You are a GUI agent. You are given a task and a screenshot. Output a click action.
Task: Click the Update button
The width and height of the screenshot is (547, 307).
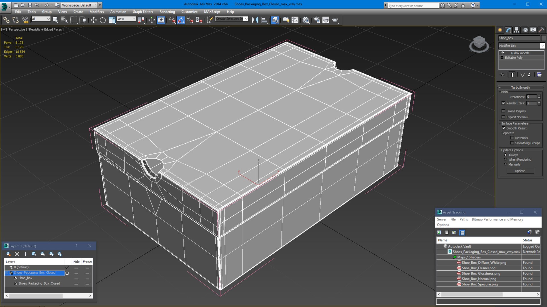pos(520,171)
